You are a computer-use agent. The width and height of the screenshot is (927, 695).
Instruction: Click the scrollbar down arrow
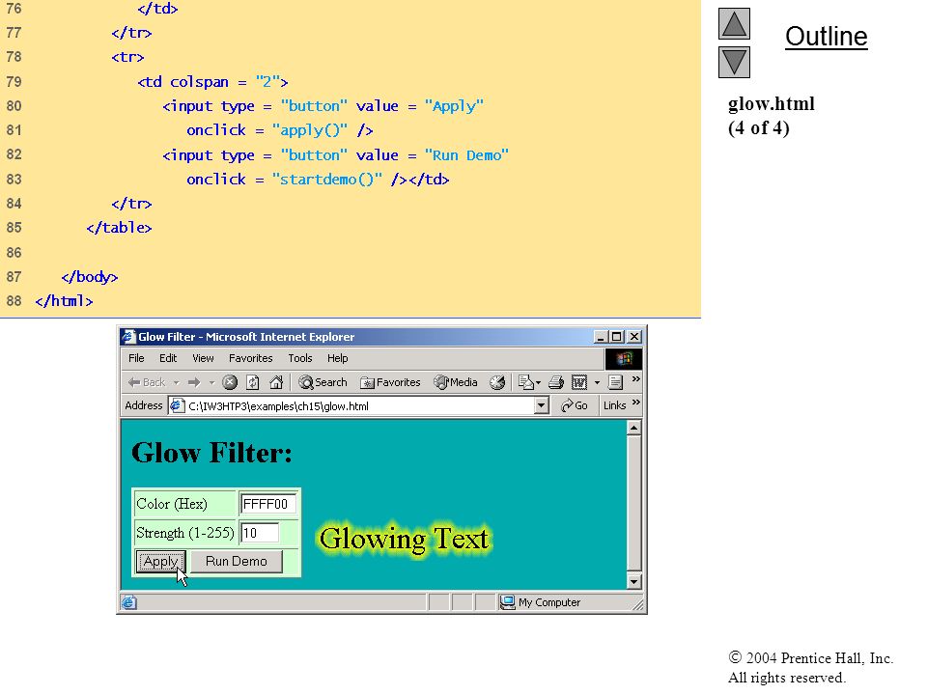click(x=633, y=581)
